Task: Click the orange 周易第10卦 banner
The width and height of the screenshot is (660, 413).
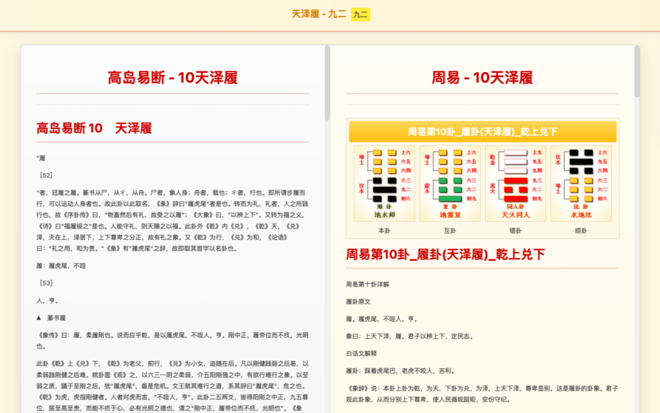Action: click(x=482, y=132)
